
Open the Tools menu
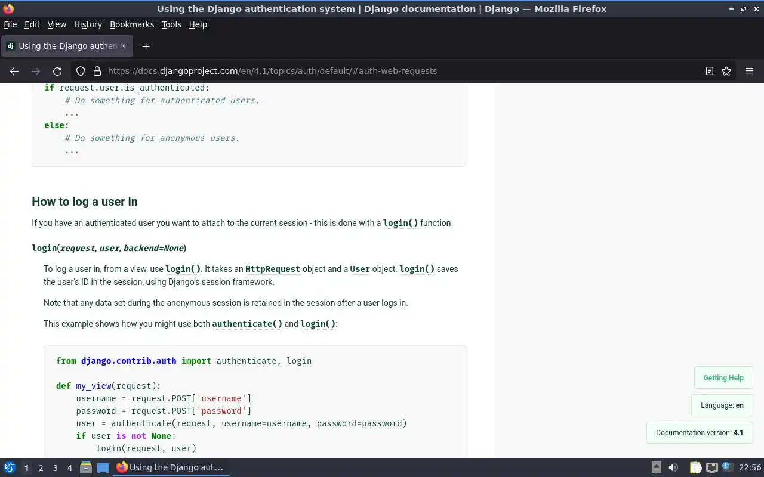click(171, 24)
